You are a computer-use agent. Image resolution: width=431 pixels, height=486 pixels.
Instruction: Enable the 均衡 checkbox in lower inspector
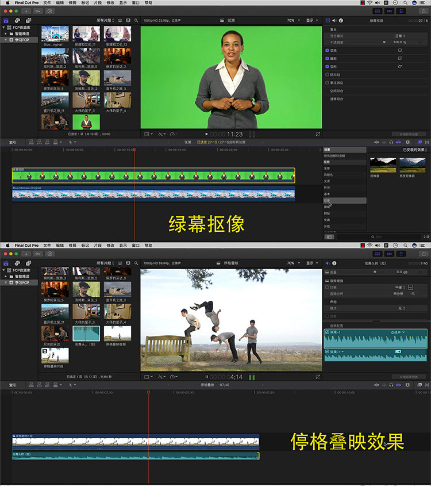point(328,288)
